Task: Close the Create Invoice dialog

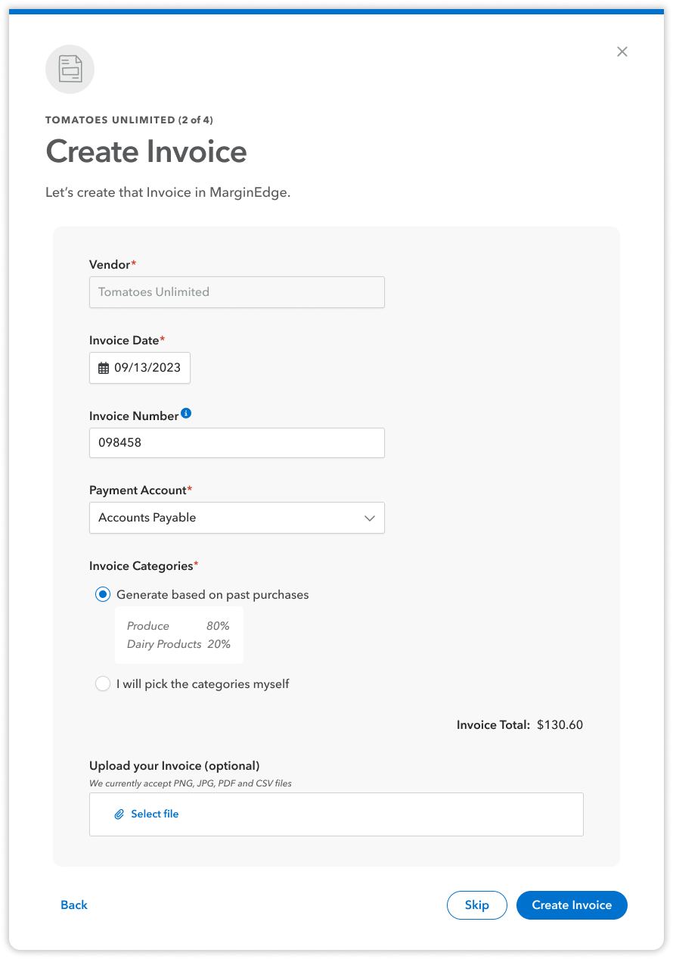Action: coord(622,51)
